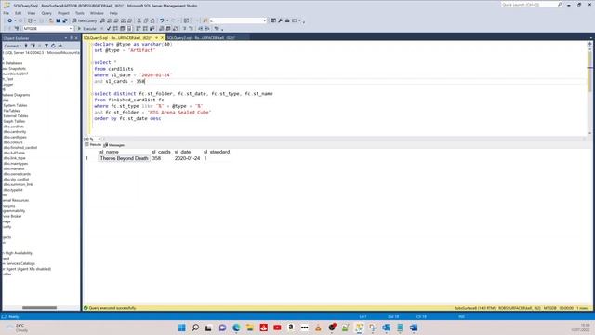Open the Windows Start button

[182, 328]
